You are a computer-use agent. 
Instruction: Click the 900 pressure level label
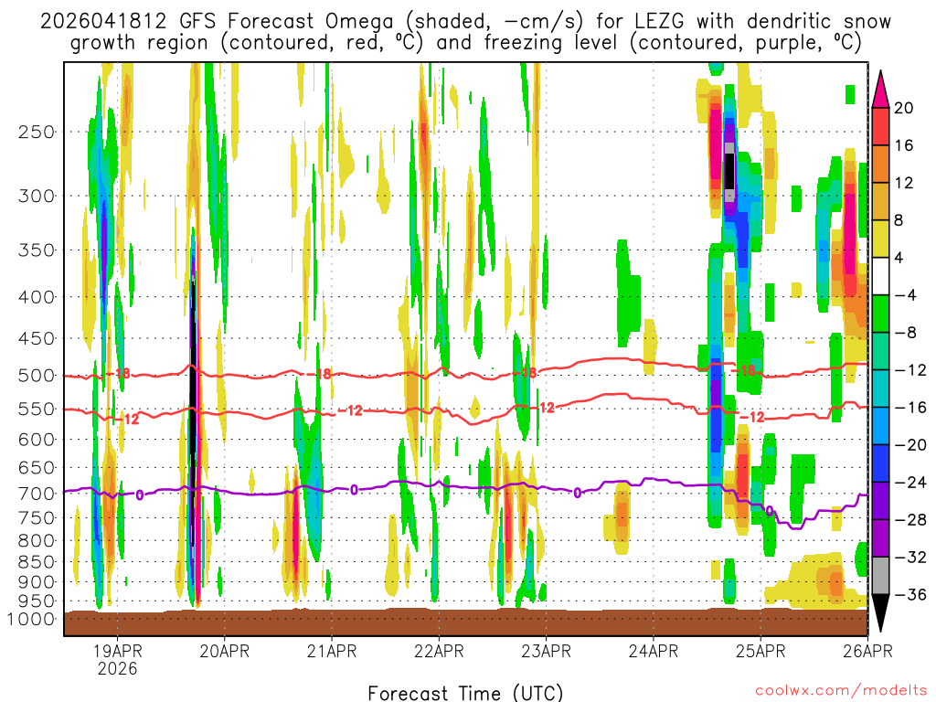(37, 581)
